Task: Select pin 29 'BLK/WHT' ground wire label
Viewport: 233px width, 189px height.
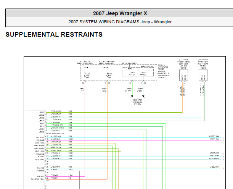Action: [55, 170]
